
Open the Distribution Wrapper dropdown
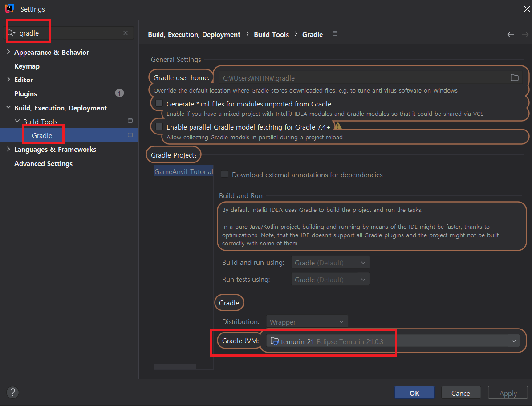[306, 322]
